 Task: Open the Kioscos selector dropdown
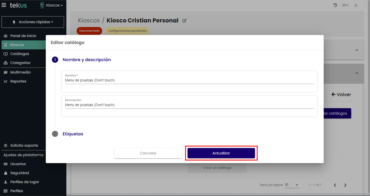coord(51,5)
